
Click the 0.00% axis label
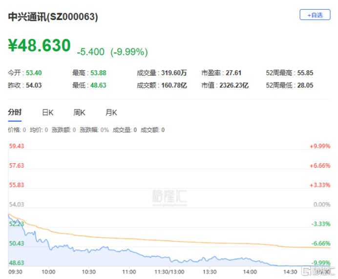[x=322, y=204]
